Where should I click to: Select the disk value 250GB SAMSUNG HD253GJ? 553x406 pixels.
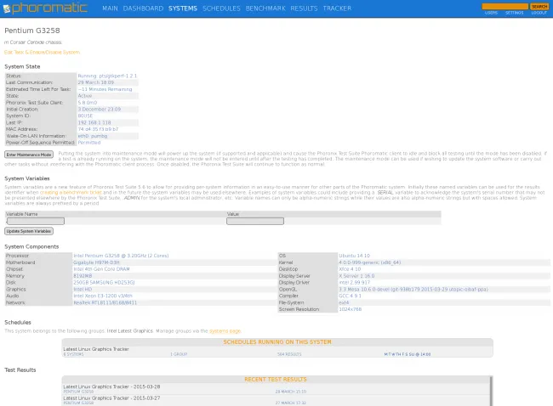click(x=104, y=282)
